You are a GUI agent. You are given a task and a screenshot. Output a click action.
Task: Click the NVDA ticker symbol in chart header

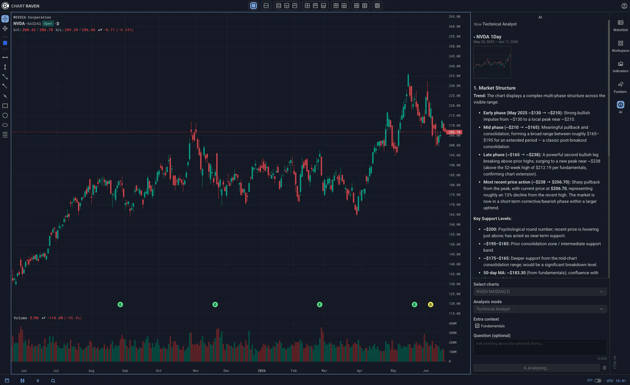point(19,24)
